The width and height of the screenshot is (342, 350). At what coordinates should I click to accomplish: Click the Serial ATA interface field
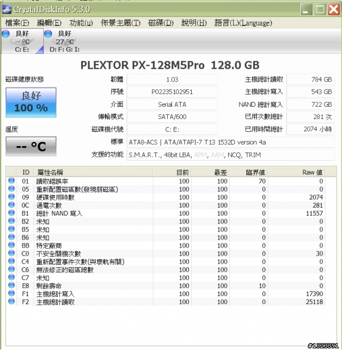(172, 105)
